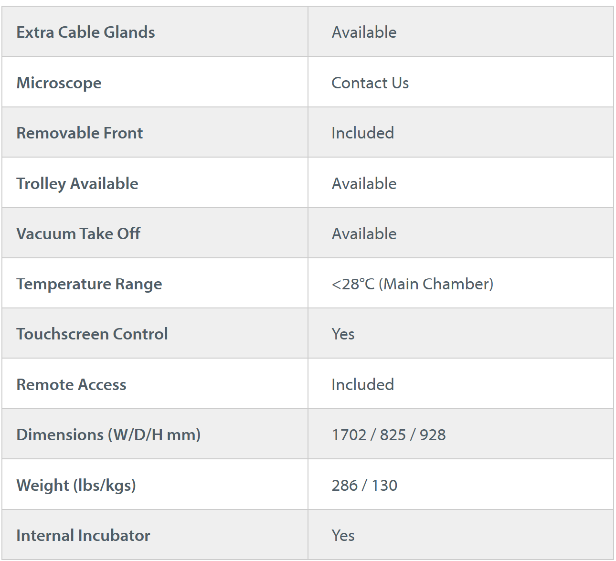Select the Vacuum Take Off label
The image size is (616, 561).
(x=78, y=234)
